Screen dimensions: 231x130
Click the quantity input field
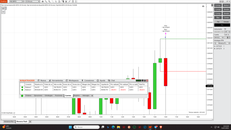coord(226,38)
